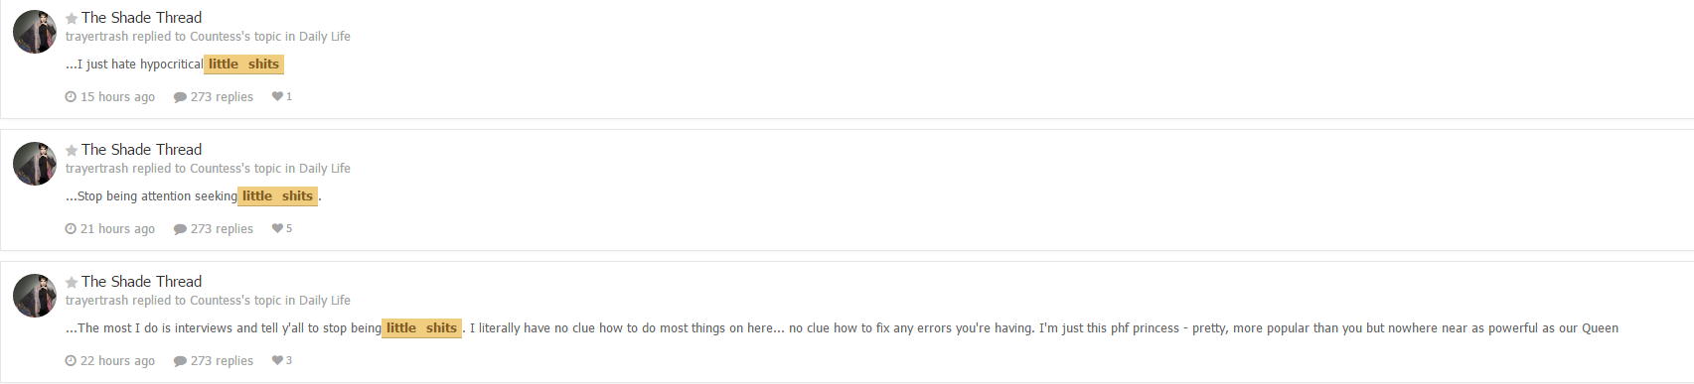The width and height of the screenshot is (1694, 384).
Task: Open The Shade Thread title posted 22 hours ago
Action: (x=141, y=282)
